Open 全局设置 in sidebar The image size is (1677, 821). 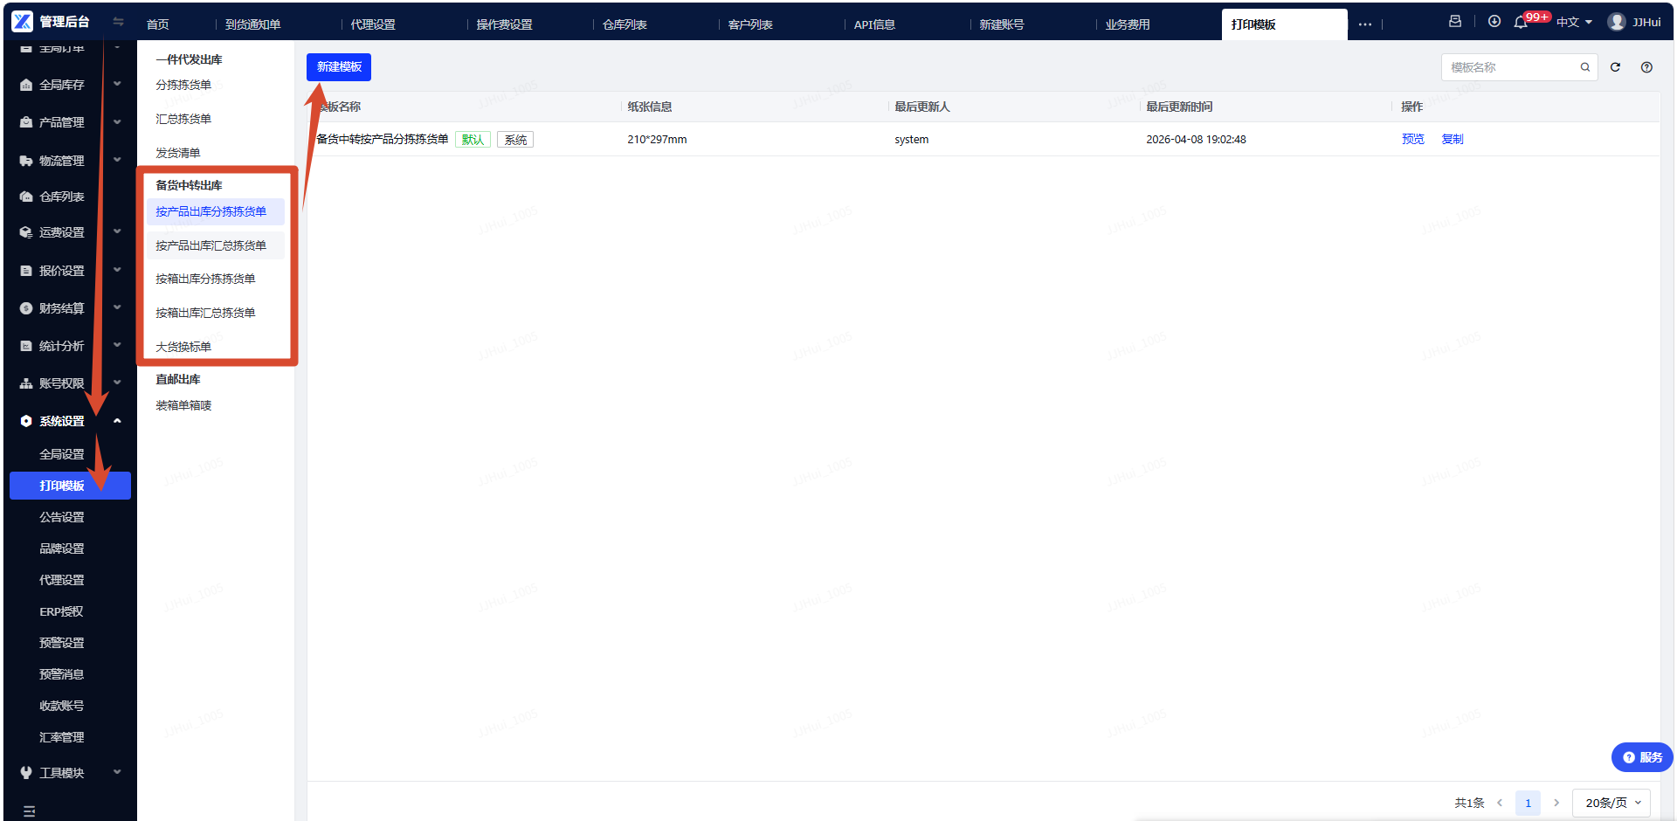click(x=62, y=454)
